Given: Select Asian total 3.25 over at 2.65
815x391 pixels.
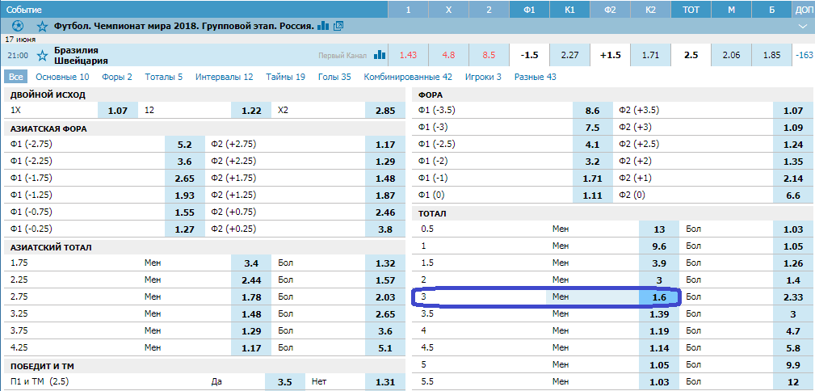Looking at the screenshot, I should pos(385,313).
